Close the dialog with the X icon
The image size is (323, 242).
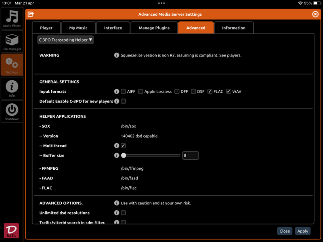315,14
